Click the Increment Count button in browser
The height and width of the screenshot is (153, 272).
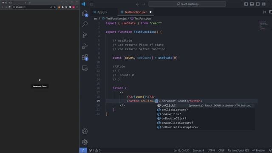click(x=40, y=86)
